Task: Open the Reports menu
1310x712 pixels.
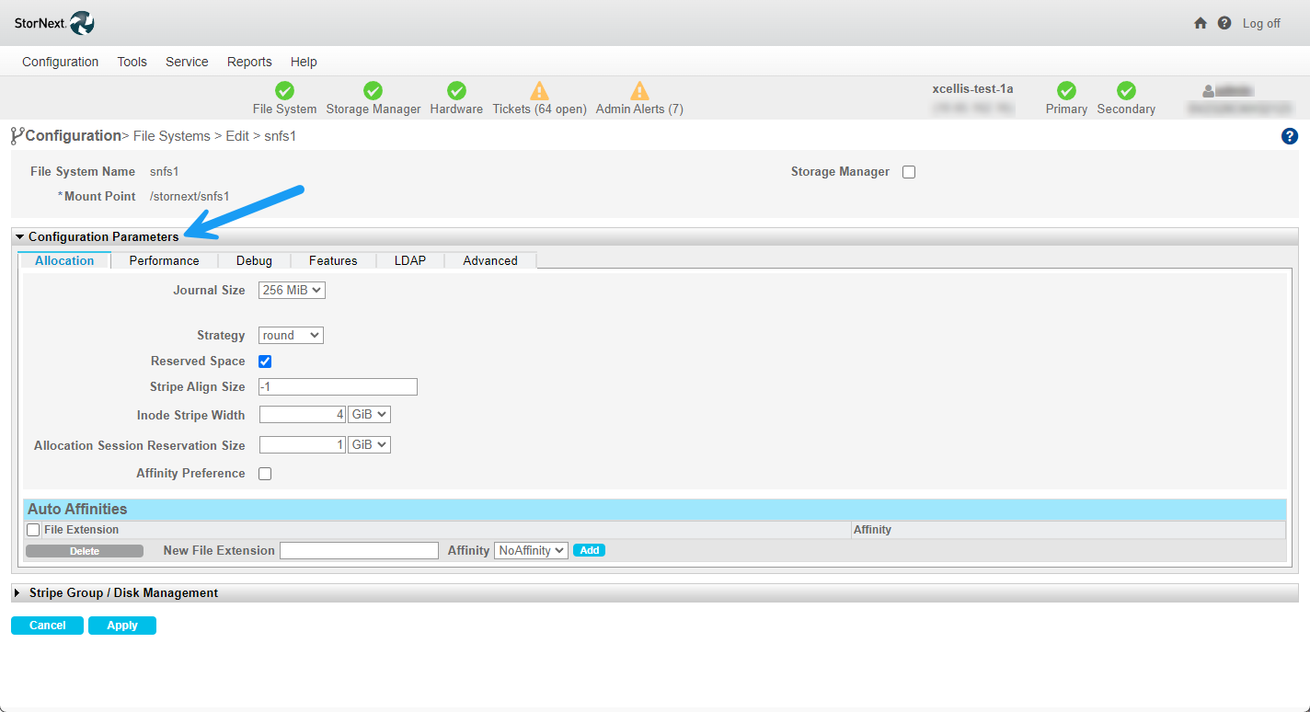Action: [249, 62]
